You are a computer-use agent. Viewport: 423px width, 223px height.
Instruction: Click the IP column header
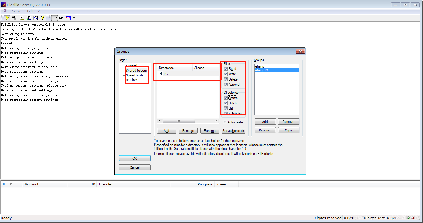pyautogui.click(x=82, y=184)
